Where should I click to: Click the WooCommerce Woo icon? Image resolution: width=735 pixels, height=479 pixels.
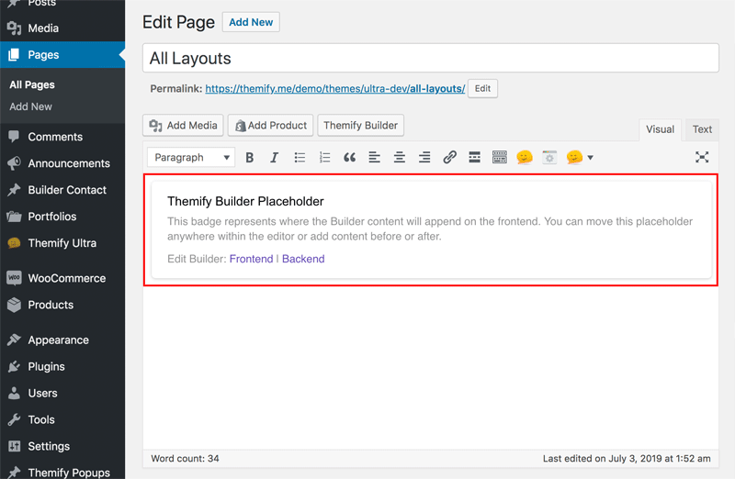14,278
